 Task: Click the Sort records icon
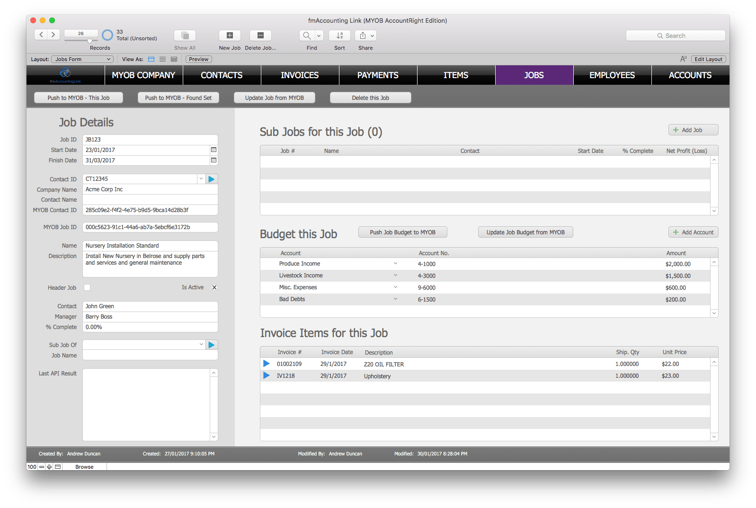[x=339, y=36]
